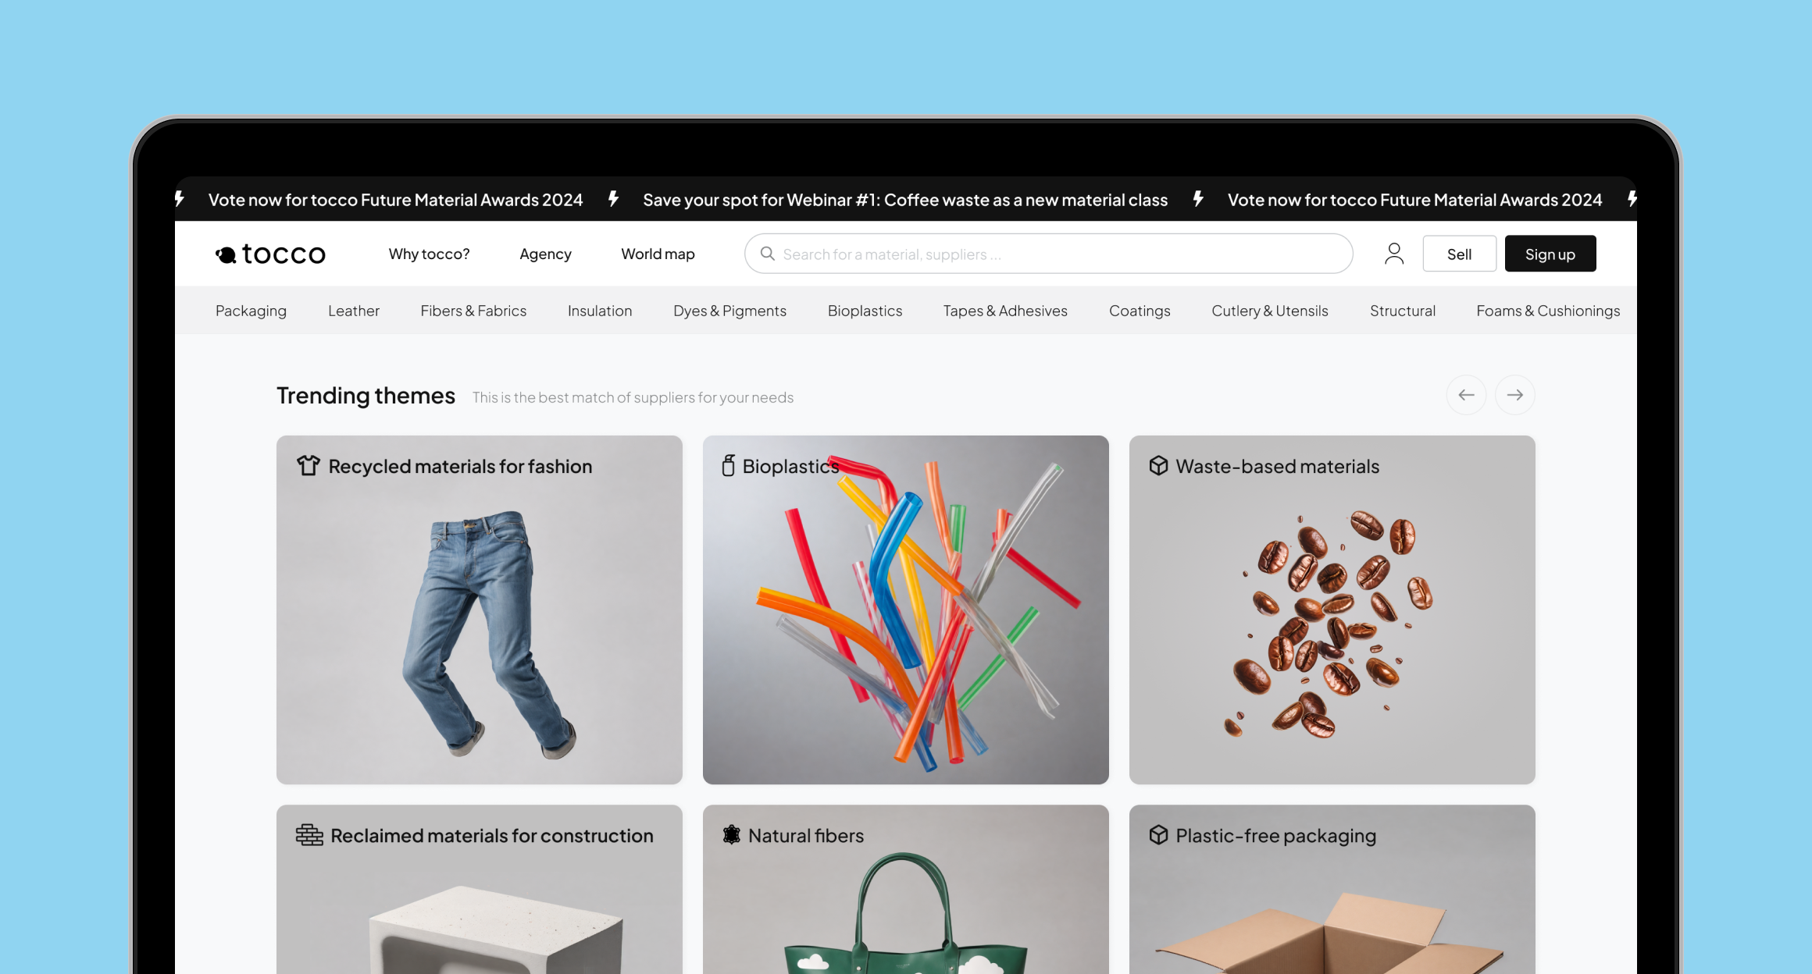Click the fiber icon next to Natural fibers

click(x=731, y=835)
